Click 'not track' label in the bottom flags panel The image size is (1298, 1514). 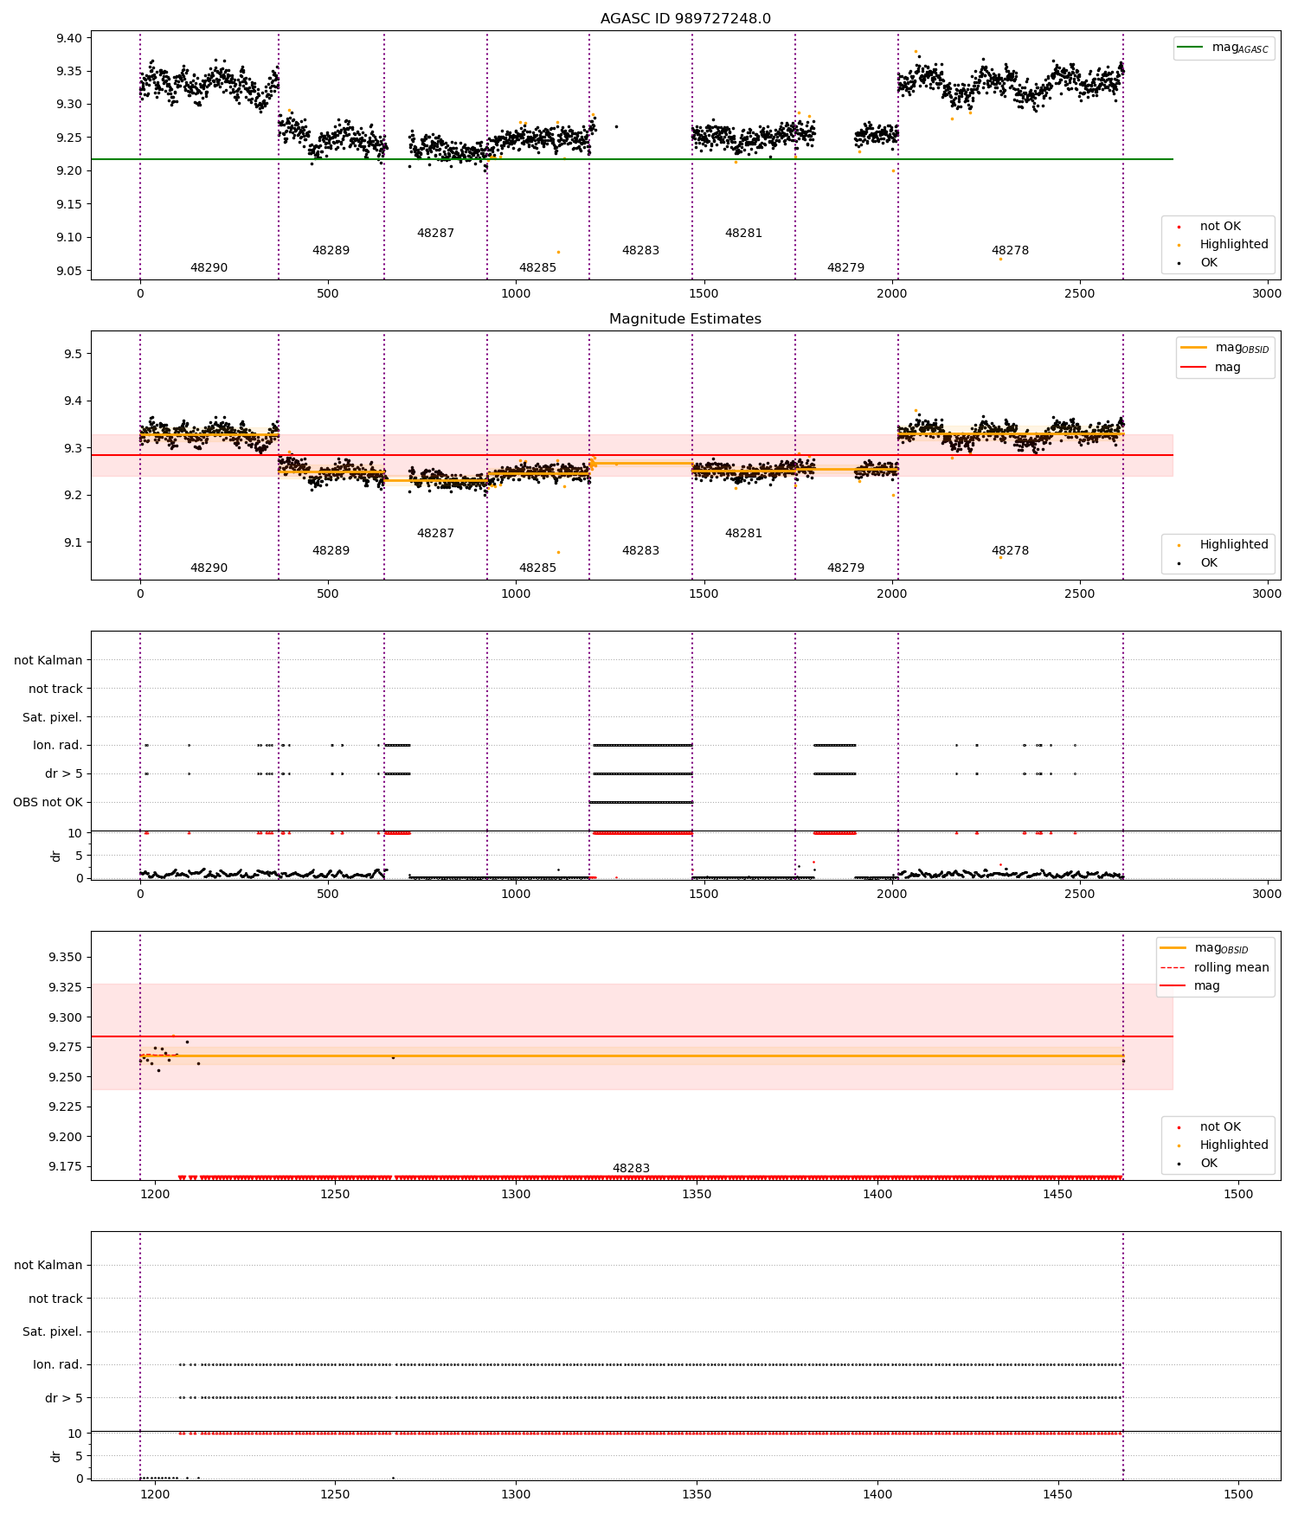(55, 1299)
